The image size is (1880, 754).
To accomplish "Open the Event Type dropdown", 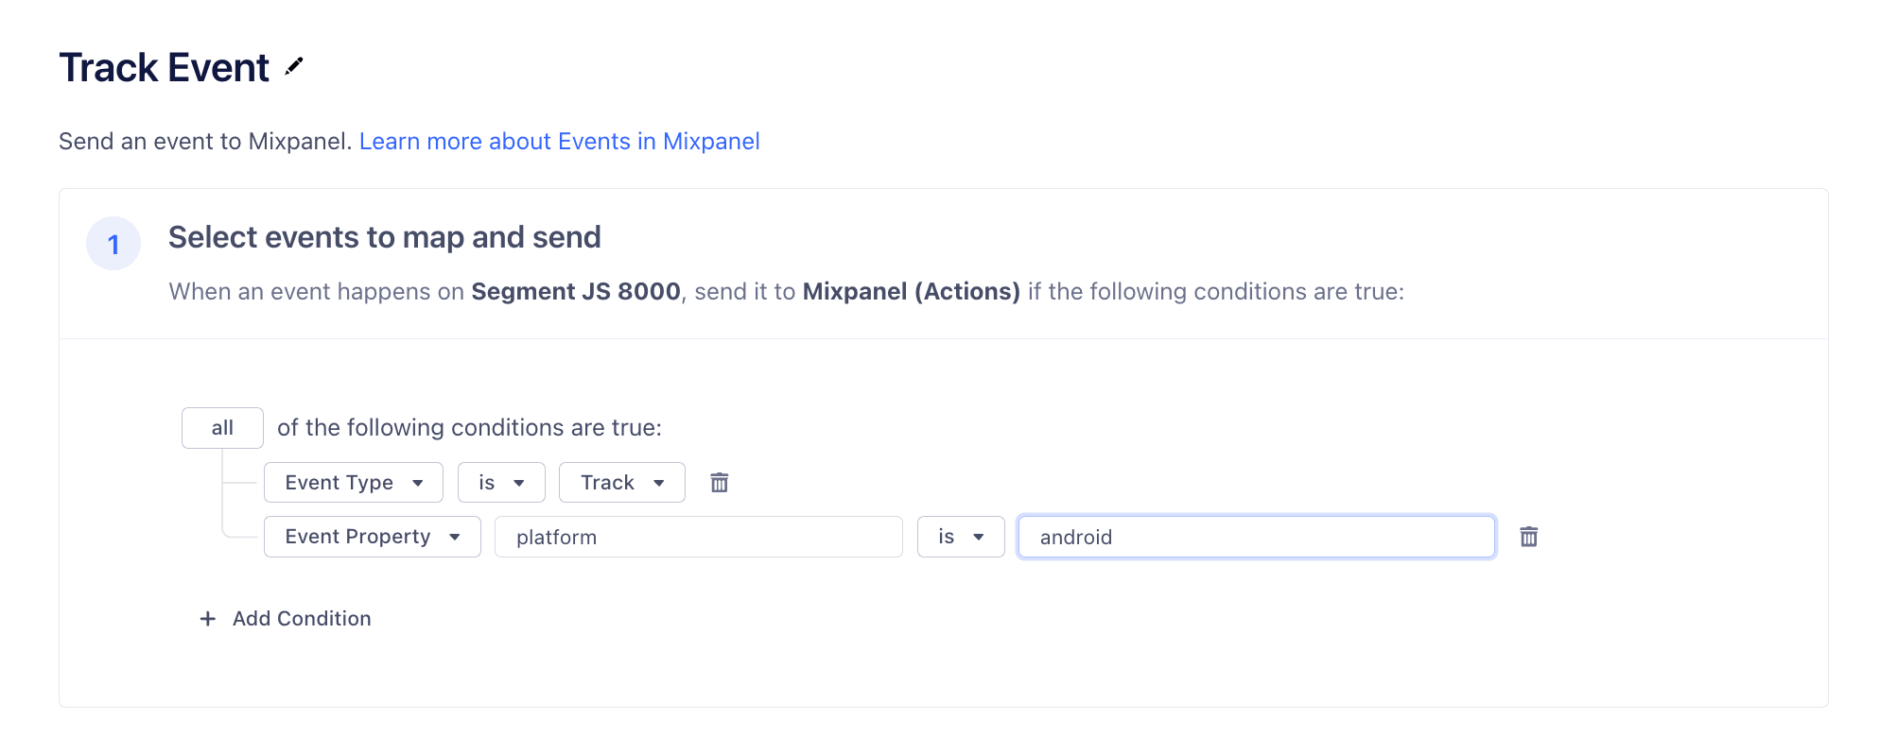I will [x=353, y=483].
